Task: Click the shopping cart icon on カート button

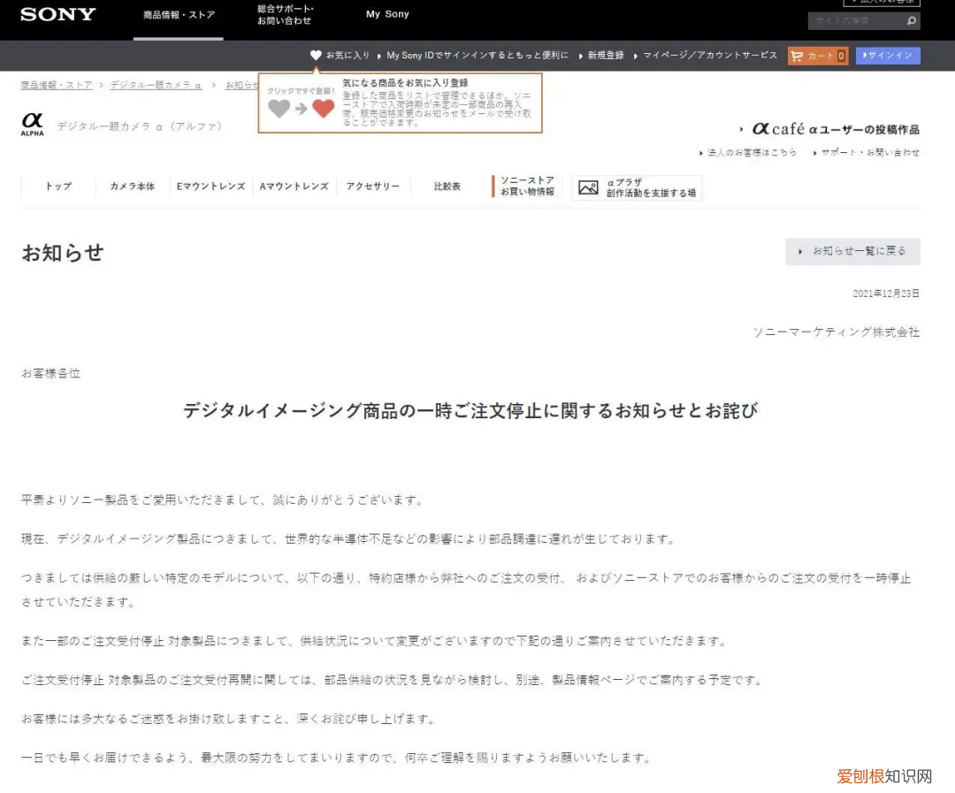Action: tap(798, 55)
